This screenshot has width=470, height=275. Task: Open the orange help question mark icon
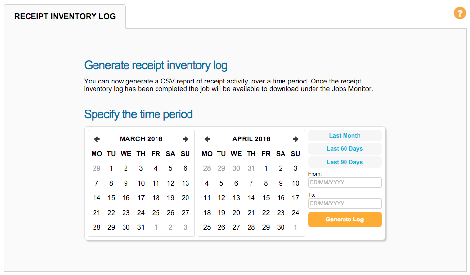tap(460, 13)
